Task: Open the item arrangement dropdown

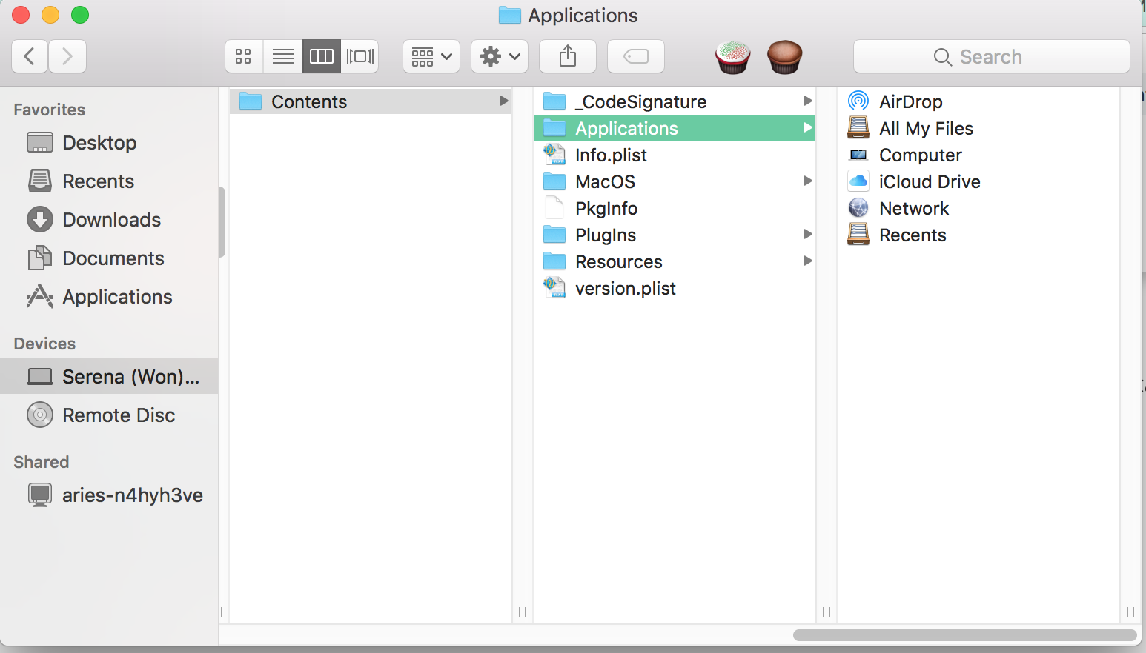Action: (431, 56)
